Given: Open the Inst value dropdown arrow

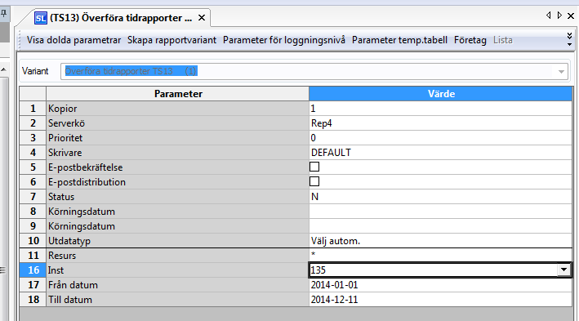Looking at the screenshot, I should click(x=563, y=270).
